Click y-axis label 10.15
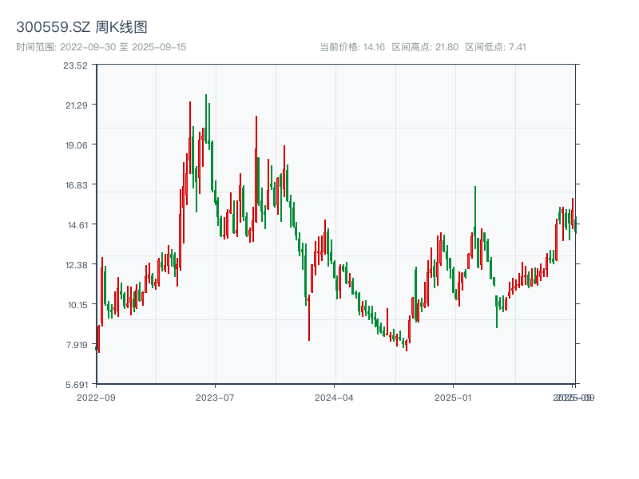Screen dimensions: 639x479 (77, 305)
